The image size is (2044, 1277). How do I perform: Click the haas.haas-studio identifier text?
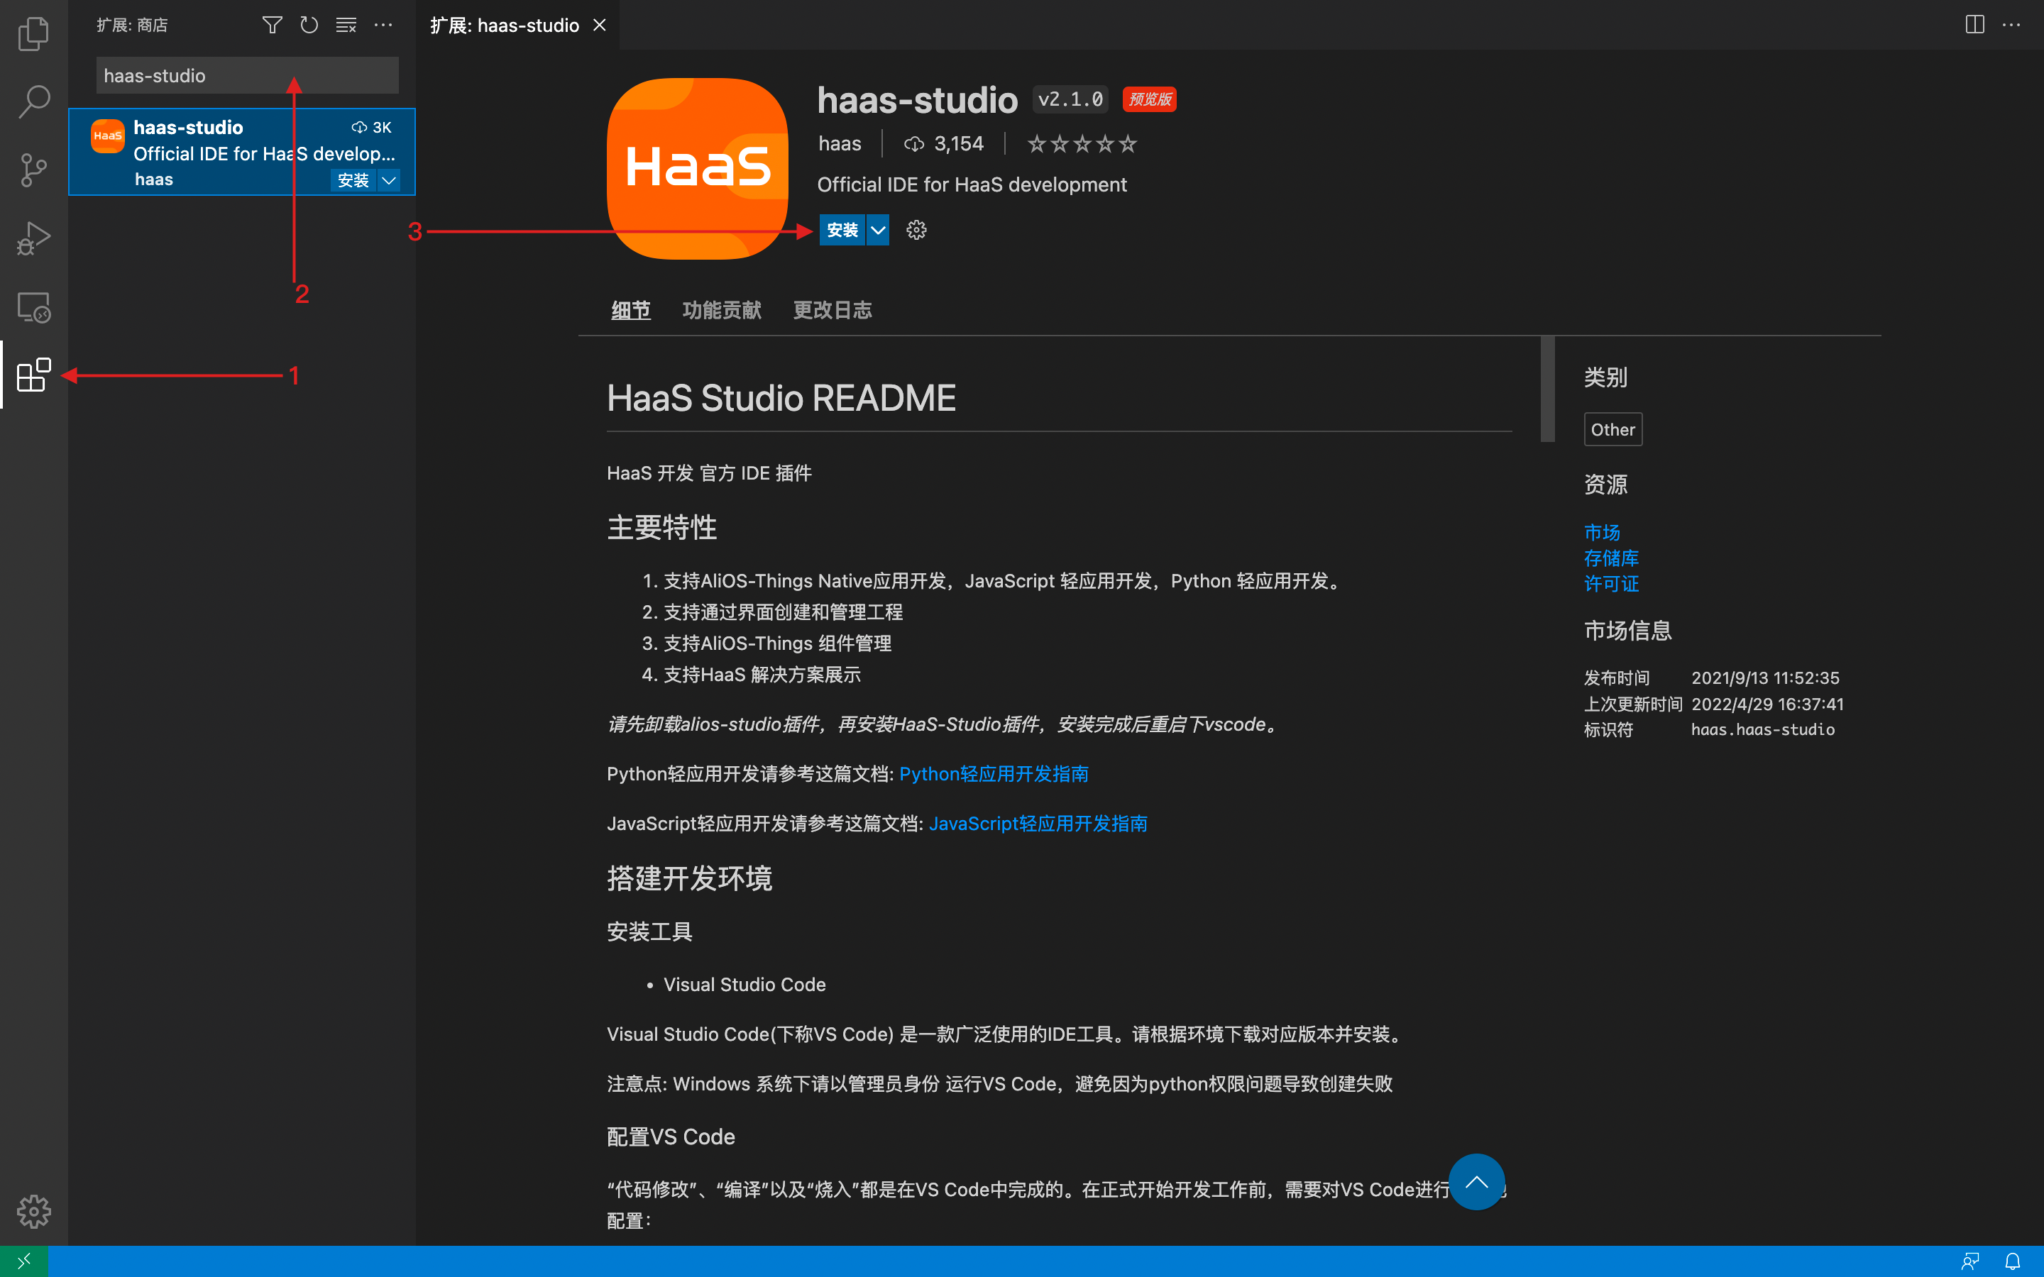point(1763,730)
